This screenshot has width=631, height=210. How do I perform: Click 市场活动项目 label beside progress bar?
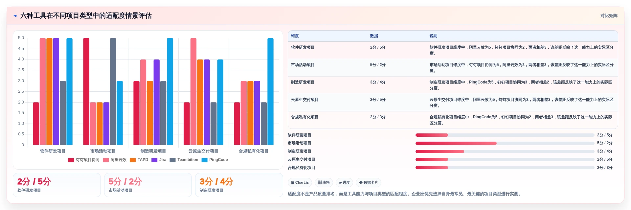299,143
